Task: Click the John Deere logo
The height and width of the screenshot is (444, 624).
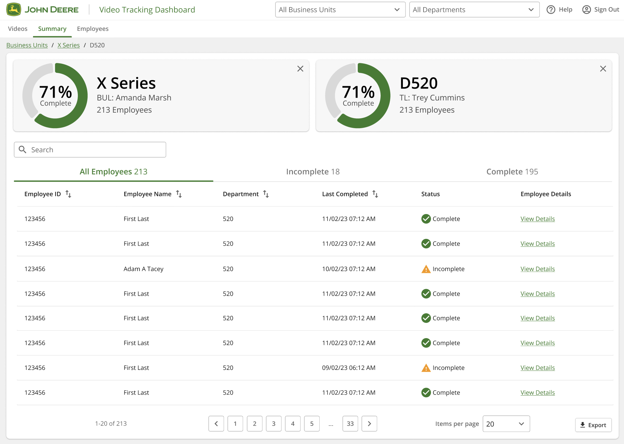Action: tap(42, 10)
